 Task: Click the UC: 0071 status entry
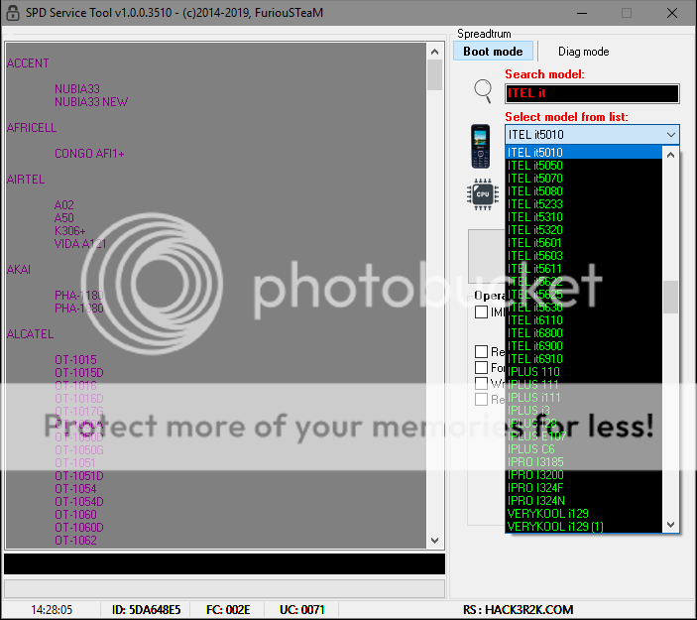301,609
